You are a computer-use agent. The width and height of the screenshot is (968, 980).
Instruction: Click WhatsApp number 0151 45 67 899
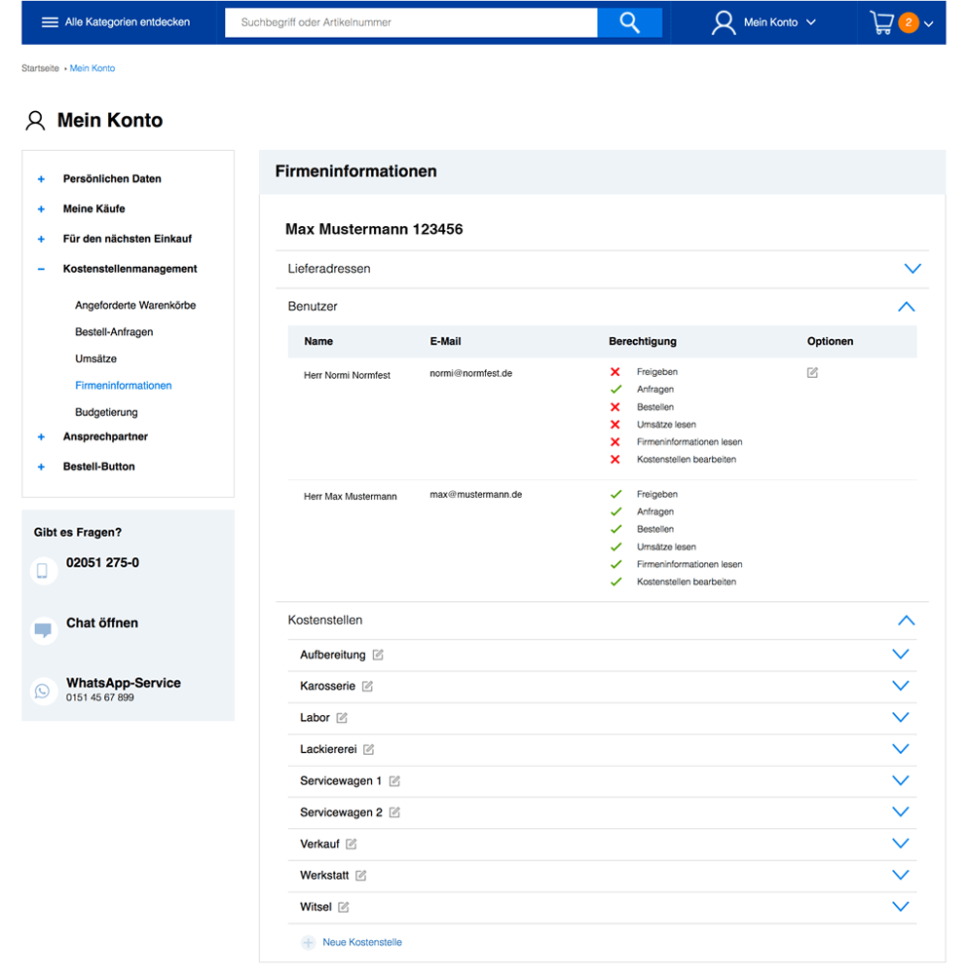tap(100, 697)
